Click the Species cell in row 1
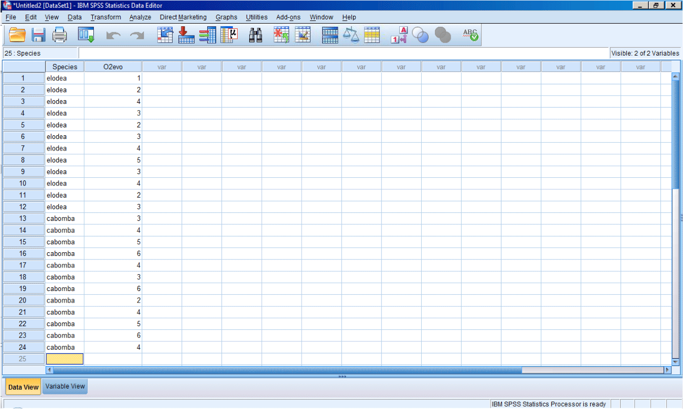 65,78
